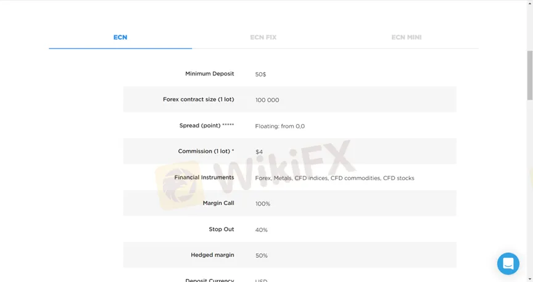Click the Forex, Metals, CFD instruments list
This screenshot has height=282, width=533.
[x=334, y=178]
